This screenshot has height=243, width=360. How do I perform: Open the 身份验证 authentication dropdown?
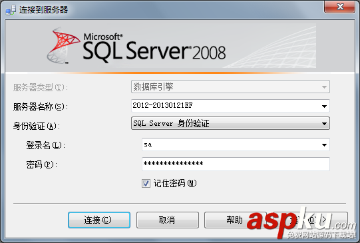coord(230,123)
